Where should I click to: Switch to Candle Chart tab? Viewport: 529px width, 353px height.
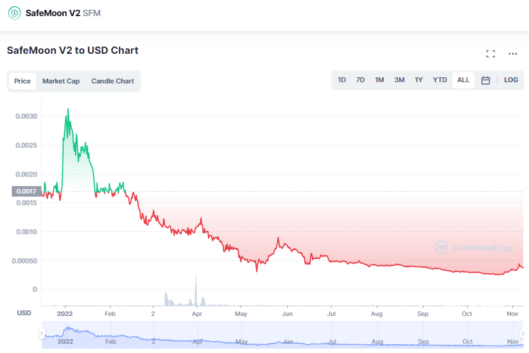[113, 81]
